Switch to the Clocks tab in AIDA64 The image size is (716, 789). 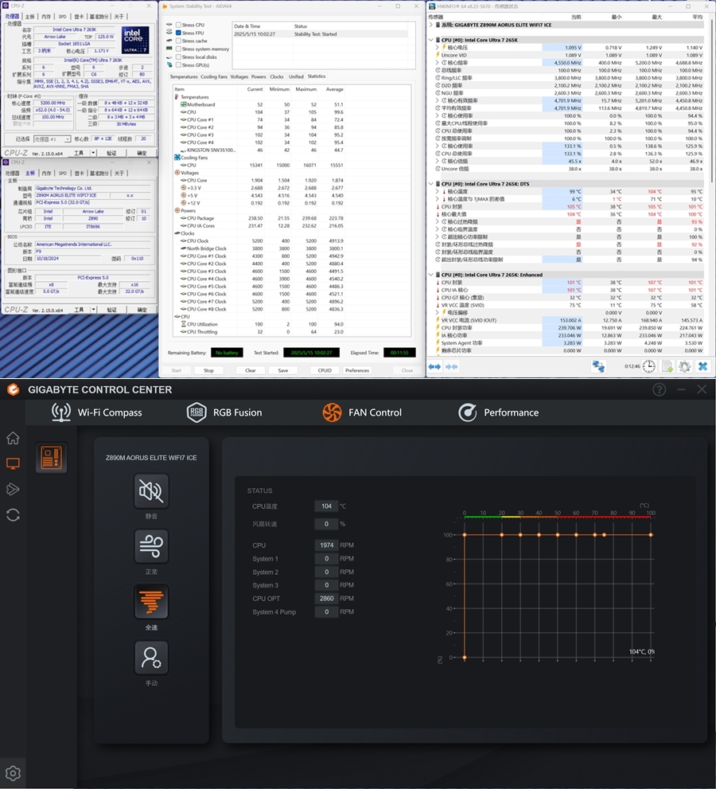pyautogui.click(x=277, y=76)
